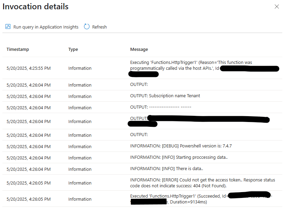Sort by the Timestamp column header

pos(18,49)
